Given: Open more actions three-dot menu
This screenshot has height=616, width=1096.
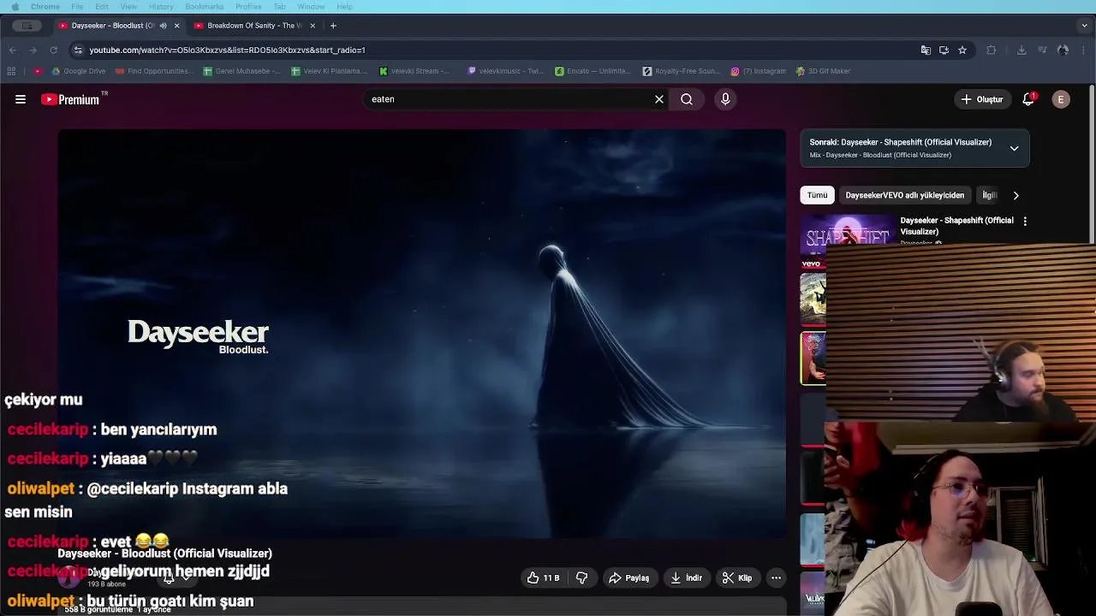Looking at the screenshot, I should (776, 577).
